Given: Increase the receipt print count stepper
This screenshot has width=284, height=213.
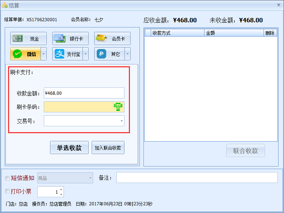Looking at the screenshot, I should pos(61,190).
